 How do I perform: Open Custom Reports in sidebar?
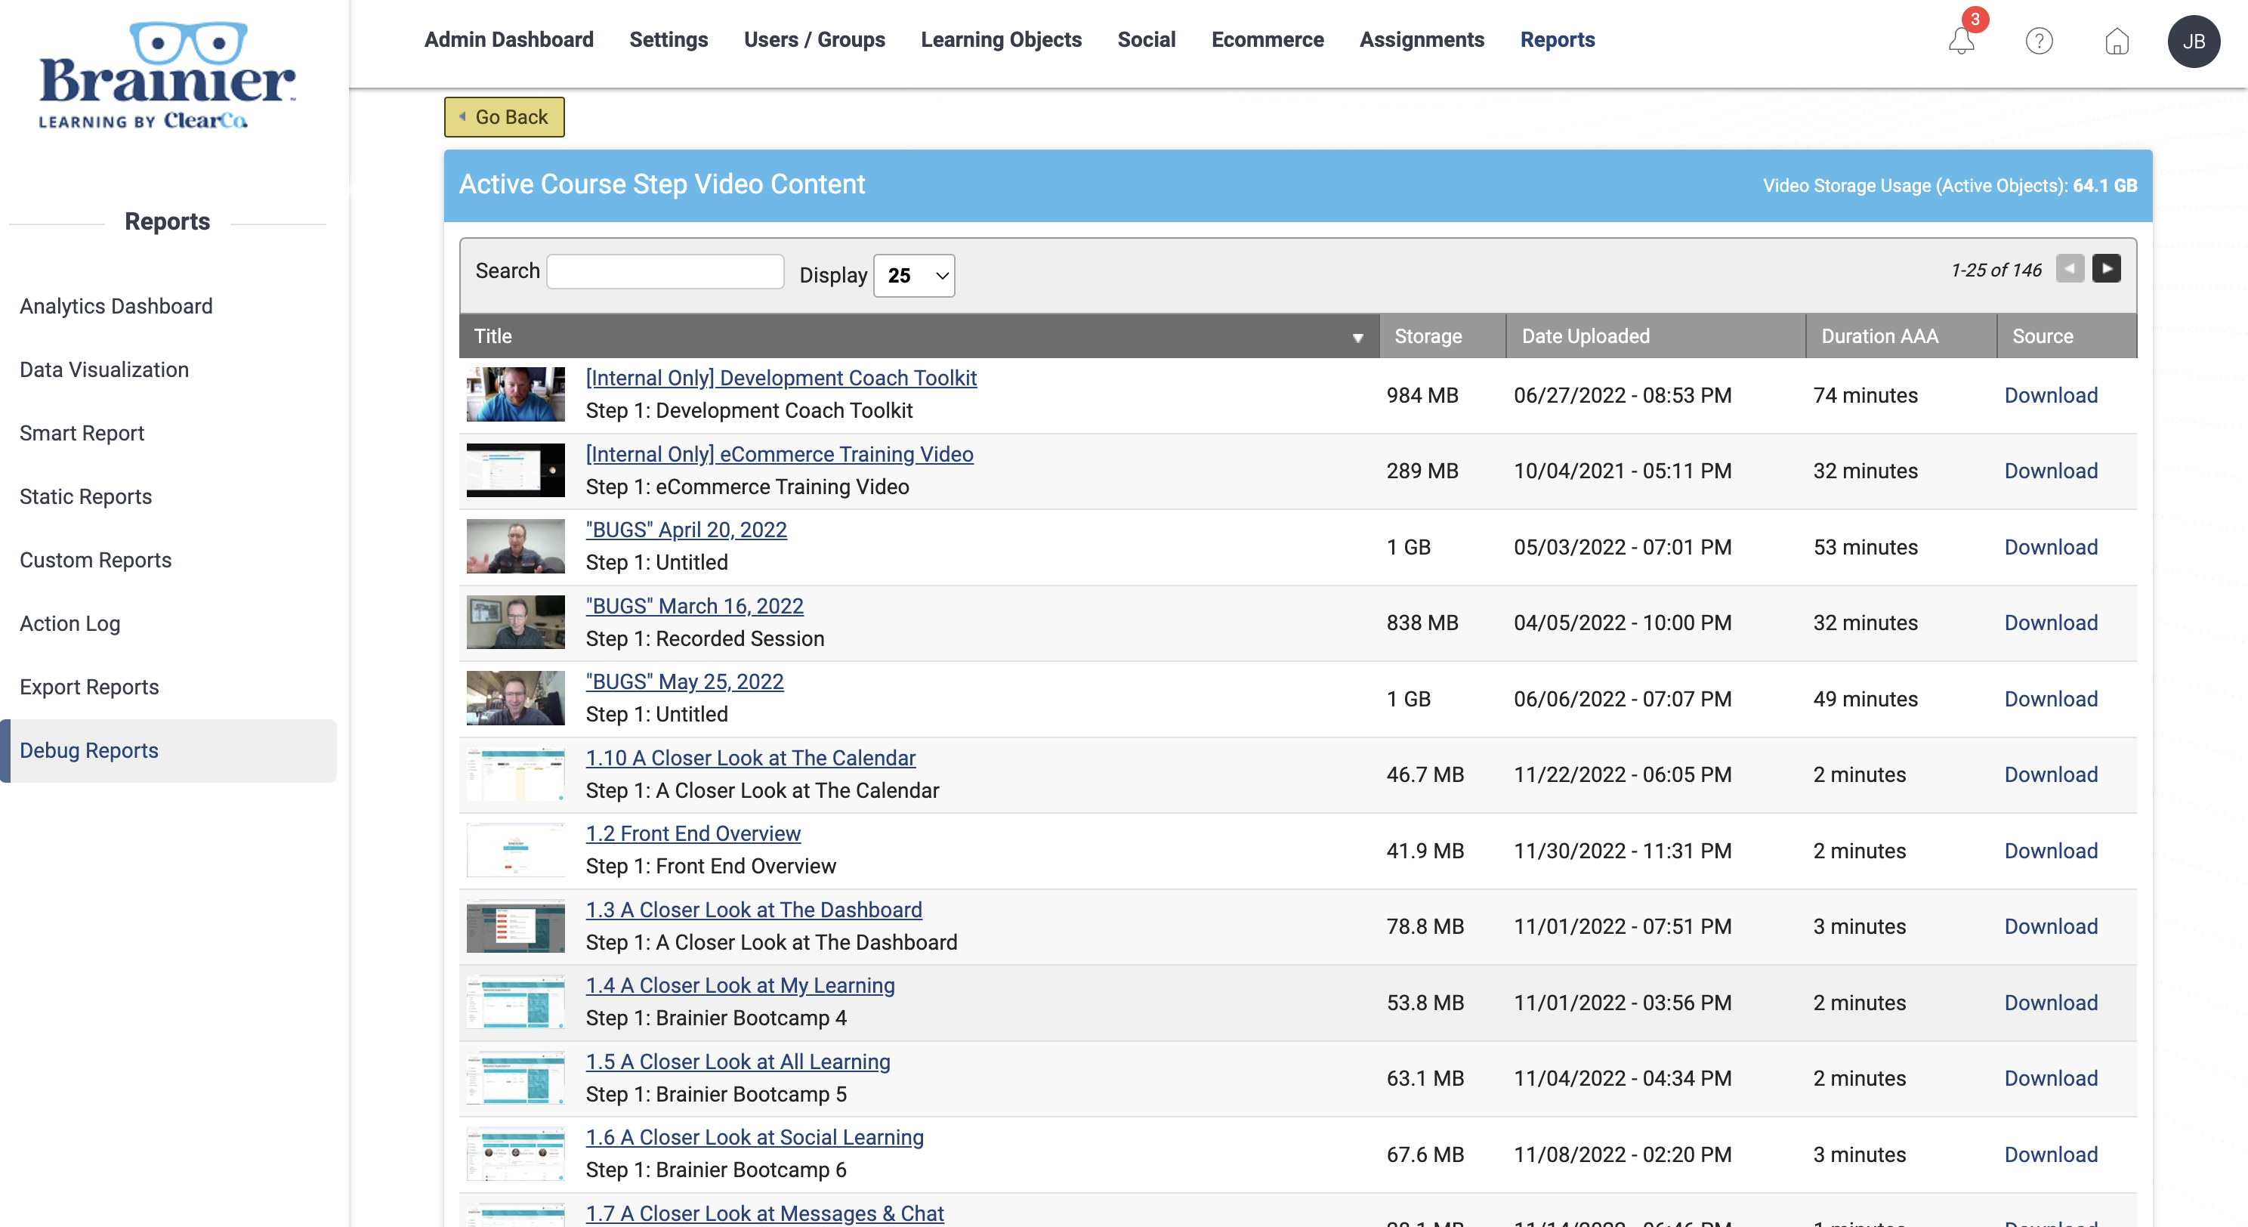click(x=95, y=561)
